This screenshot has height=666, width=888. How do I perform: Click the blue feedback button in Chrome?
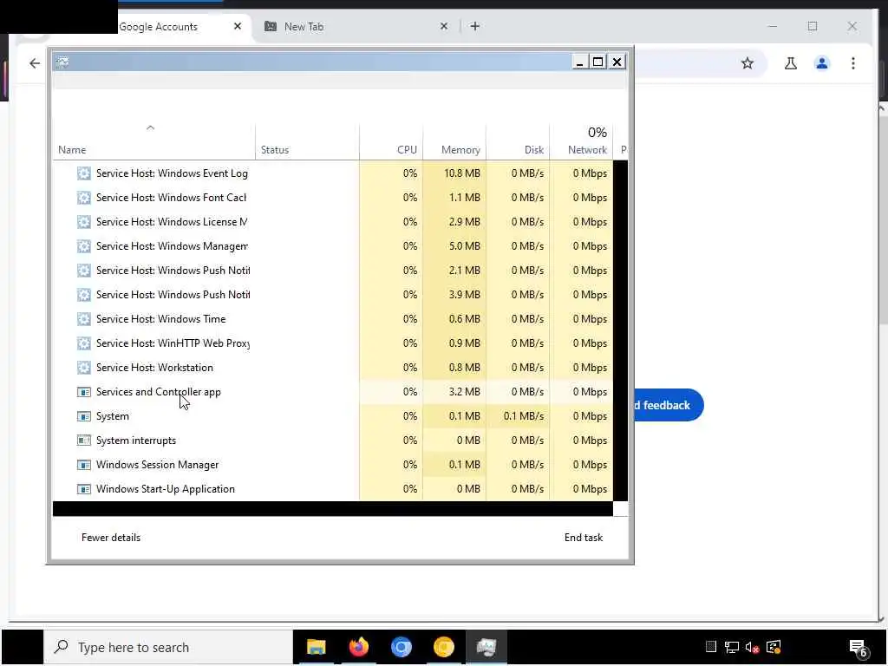[x=667, y=406]
